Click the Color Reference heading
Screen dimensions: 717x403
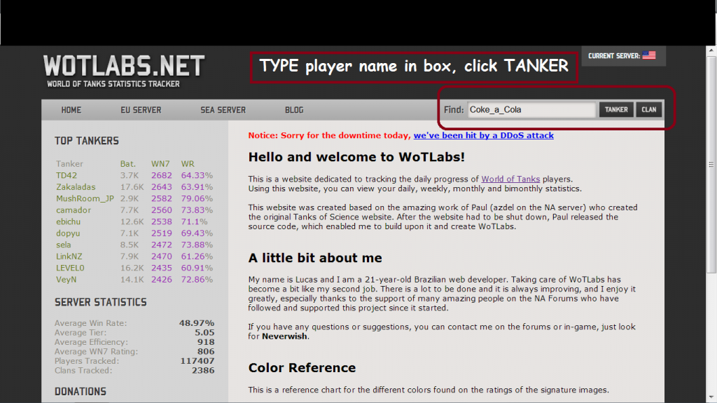tap(302, 368)
